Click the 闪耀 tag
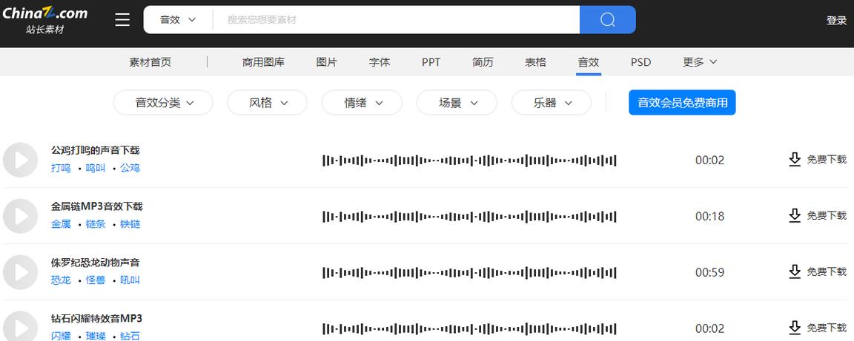Image resolution: width=854 pixels, height=341 pixels. (61, 336)
